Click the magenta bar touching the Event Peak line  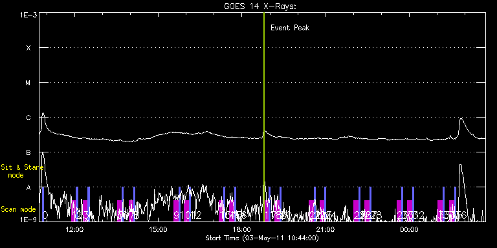[267, 211]
